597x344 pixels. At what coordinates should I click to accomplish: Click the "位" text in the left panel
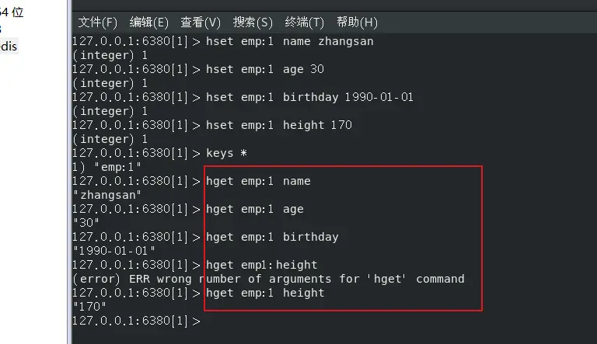18,12
